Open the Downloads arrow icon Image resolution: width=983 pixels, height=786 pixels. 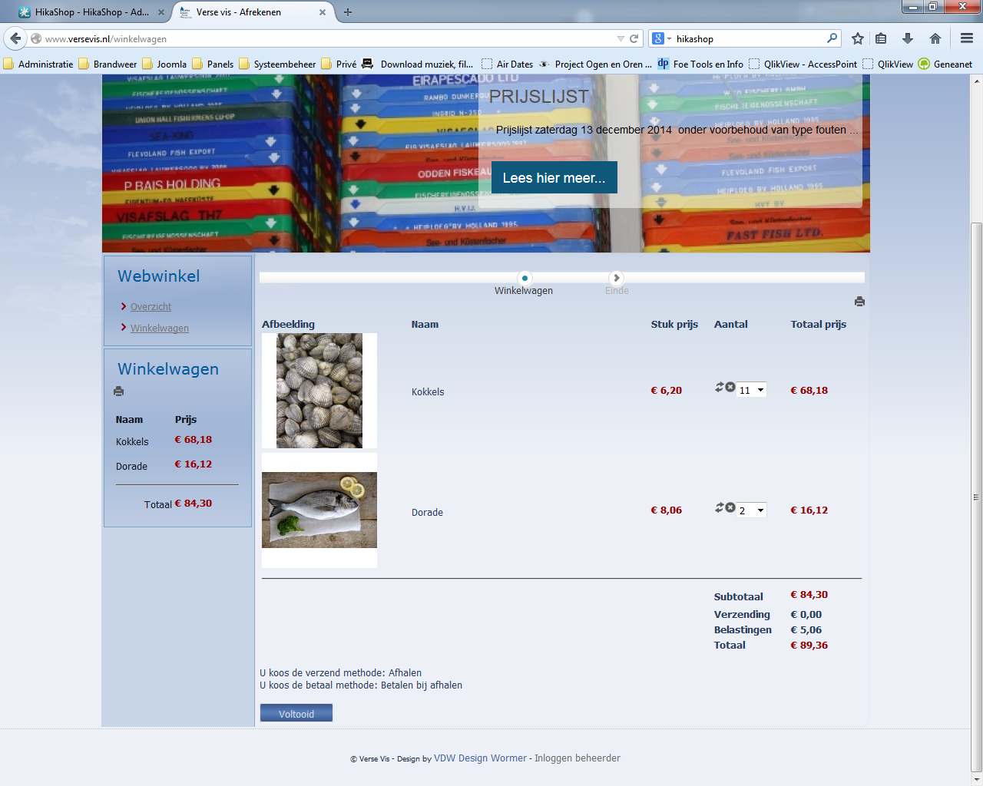(x=908, y=38)
